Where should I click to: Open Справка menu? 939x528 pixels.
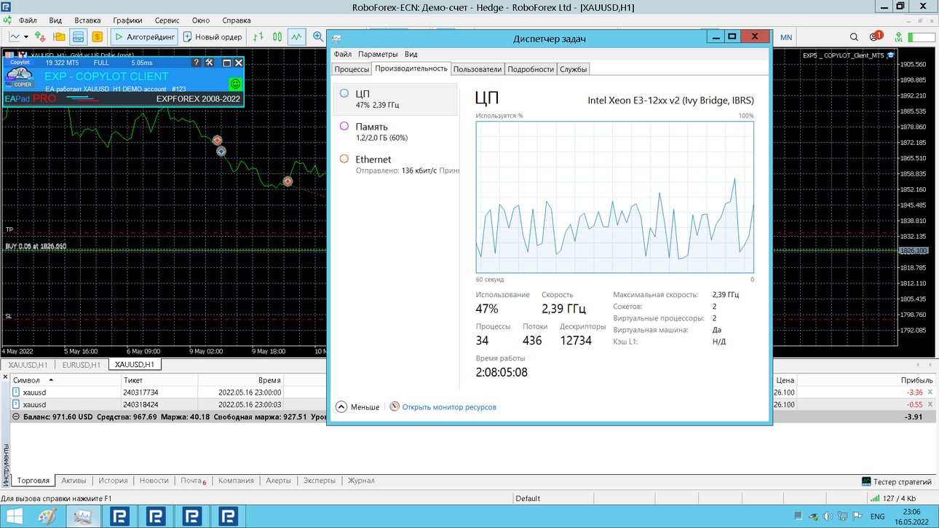coord(236,20)
